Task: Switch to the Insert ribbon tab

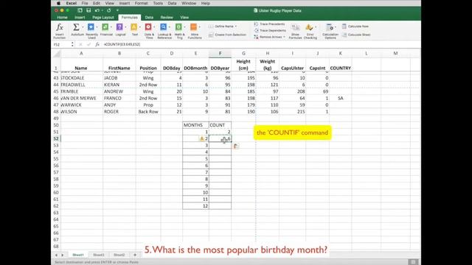Action: (80, 18)
